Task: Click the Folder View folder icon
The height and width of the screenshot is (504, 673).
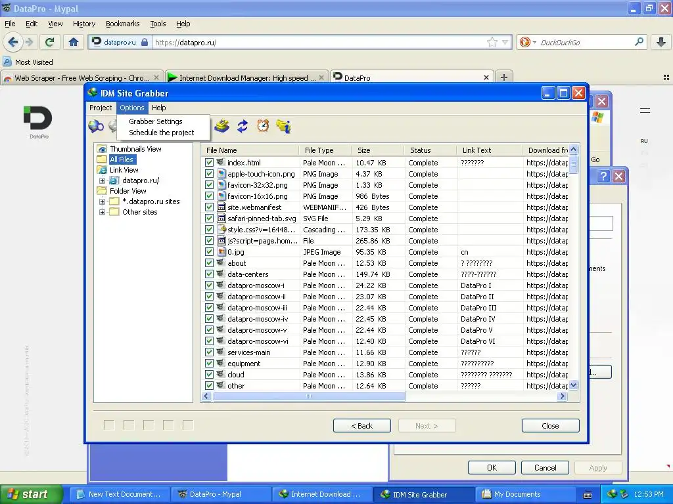Action: click(102, 191)
